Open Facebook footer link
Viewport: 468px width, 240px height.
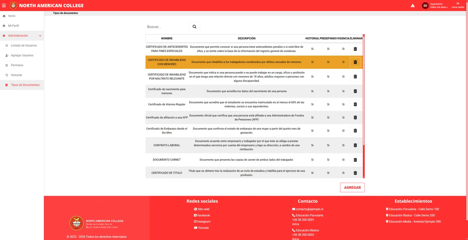[202, 215]
